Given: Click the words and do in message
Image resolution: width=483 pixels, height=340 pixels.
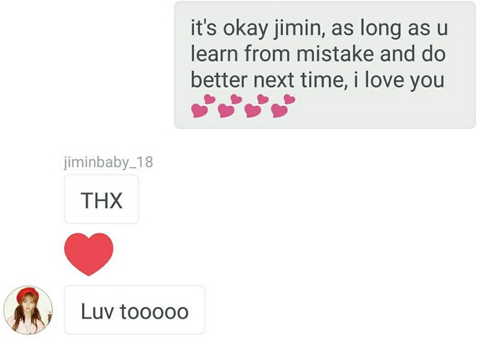Looking at the screenshot, I should click(x=413, y=54).
